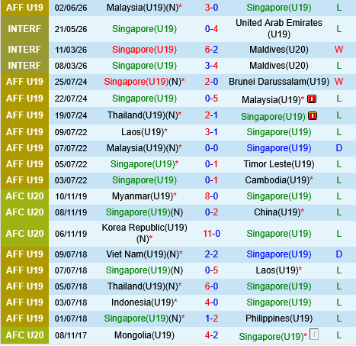Click Singapore(U19)(N) in the 08/11/19 row
The image size is (356, 346).
tap(144, 212)
